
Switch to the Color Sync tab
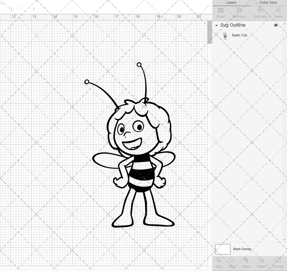(x=268, y=3)
